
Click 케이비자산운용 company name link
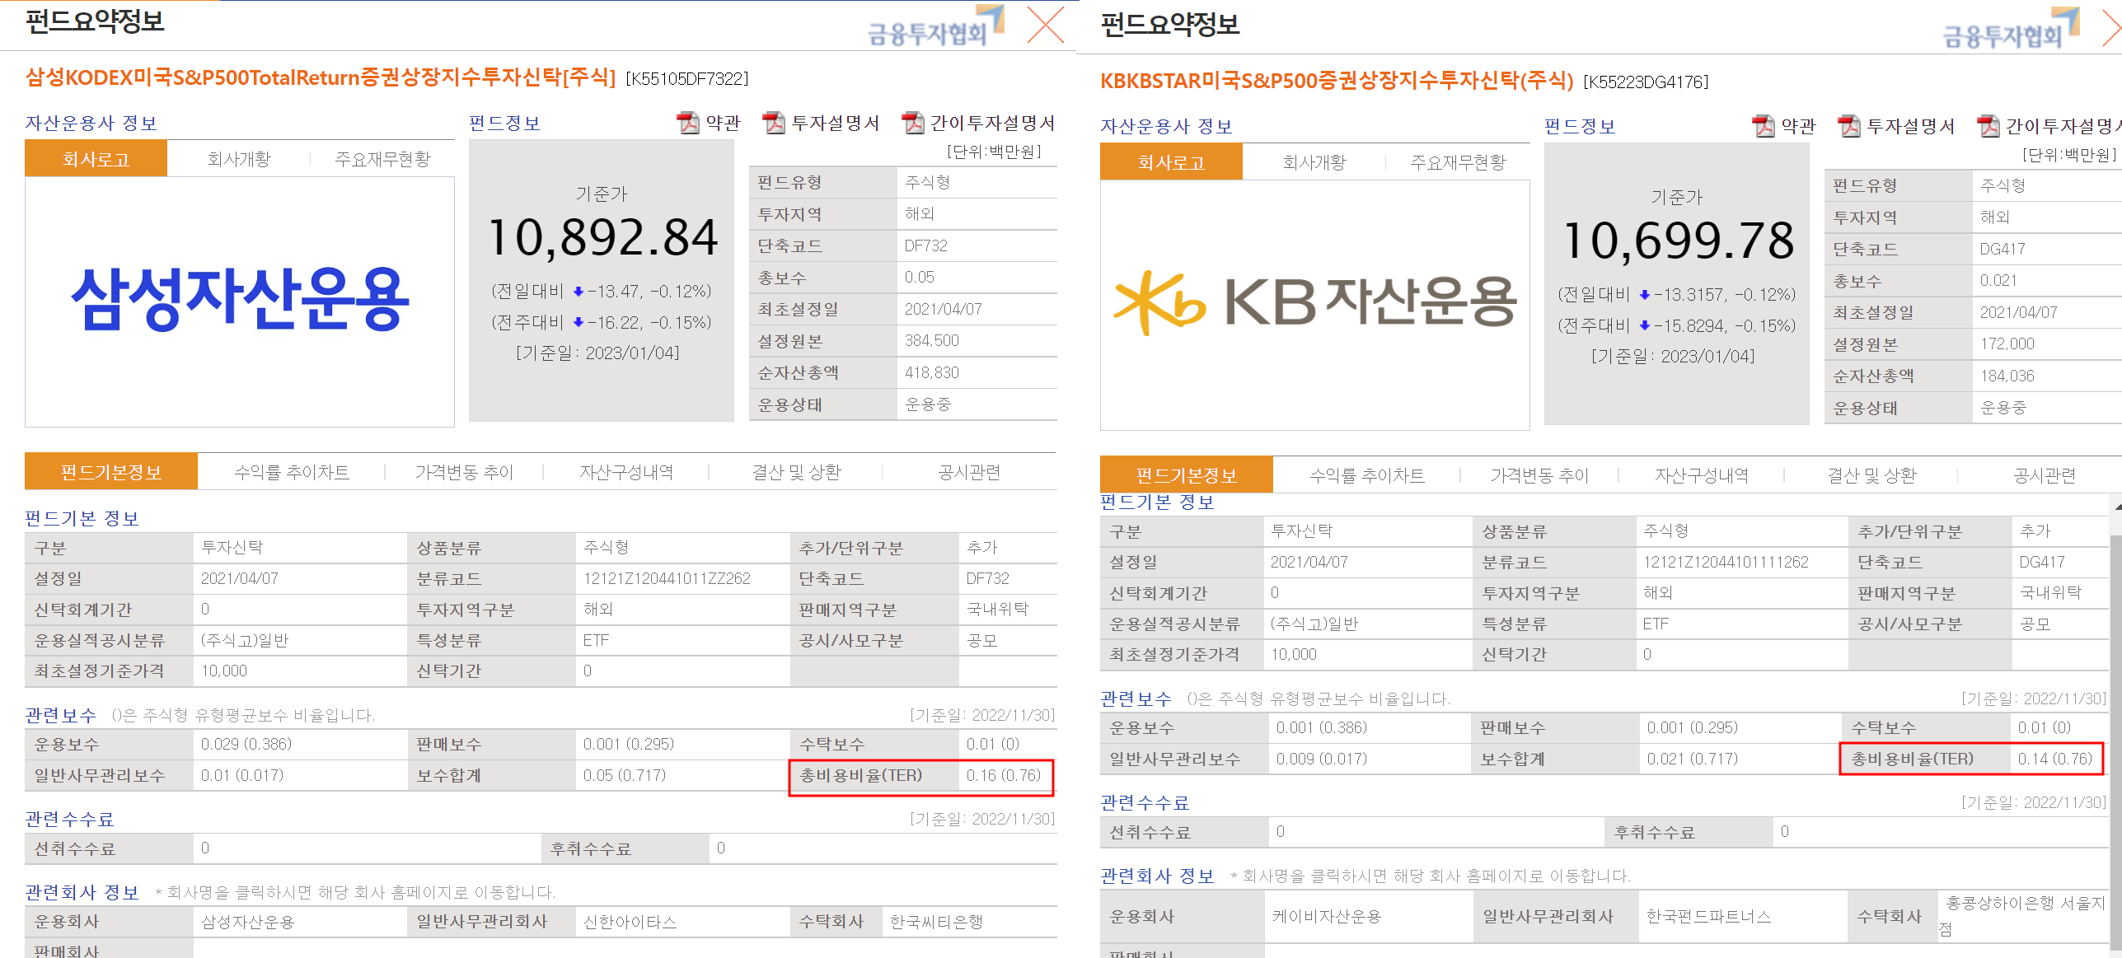1327,916
